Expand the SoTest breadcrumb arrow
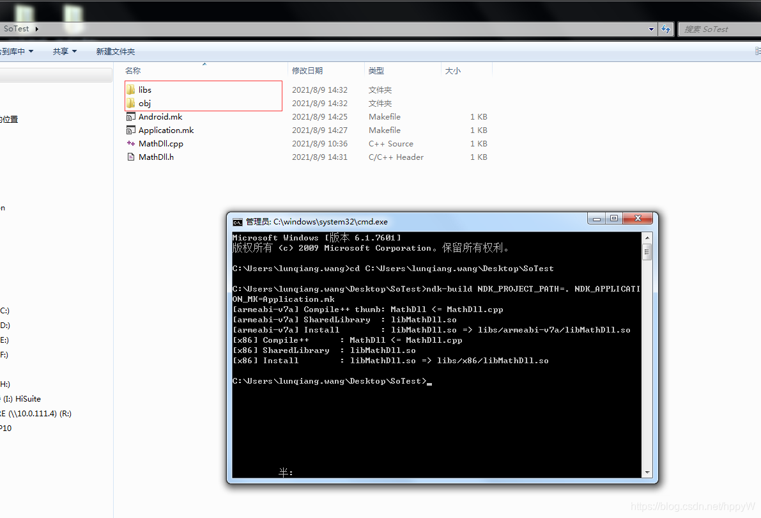Screen dimensions: 761x518 click(x=36, y=29)
